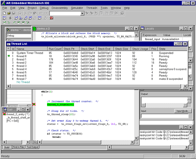Select the System Timer Thread row
Screen dimensions: 196x159
tap(97, 53)
